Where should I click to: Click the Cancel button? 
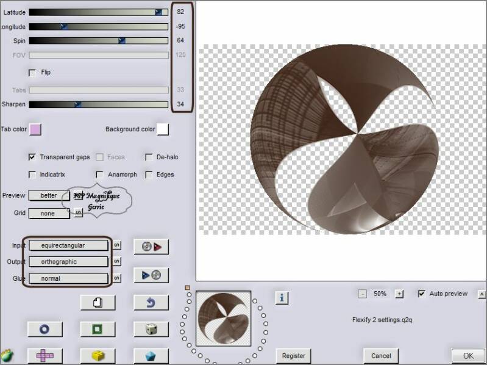pos(380,355)
